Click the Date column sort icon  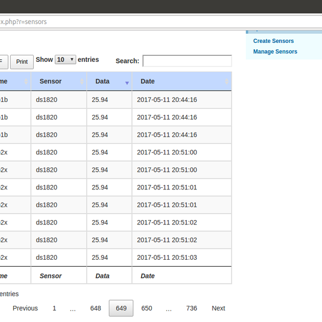[x=226, y=82]
